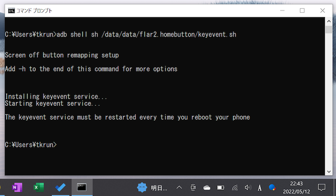Maximize the Command Prompt window
Image resolution: width=336 pixels, height=196 pixels.
click(302, 10)
